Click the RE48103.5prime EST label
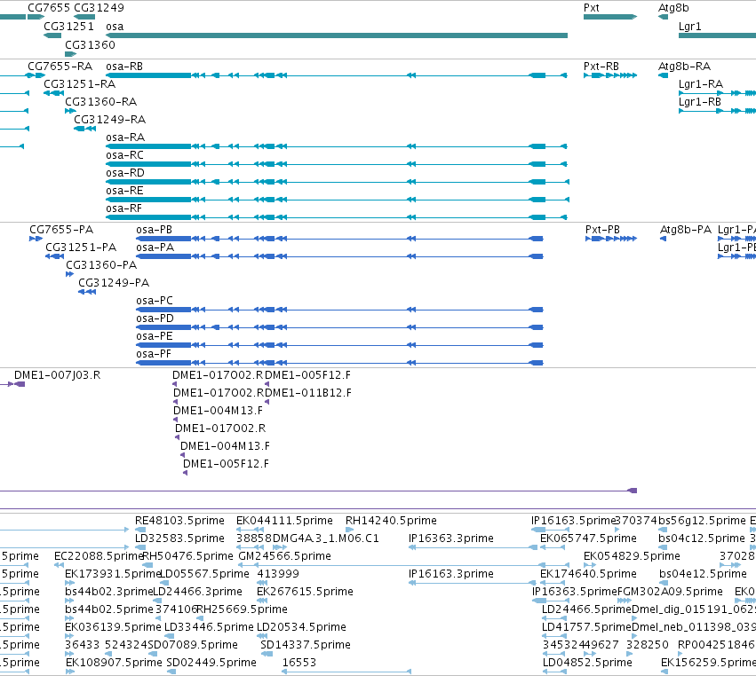 [x=179, y=521]
